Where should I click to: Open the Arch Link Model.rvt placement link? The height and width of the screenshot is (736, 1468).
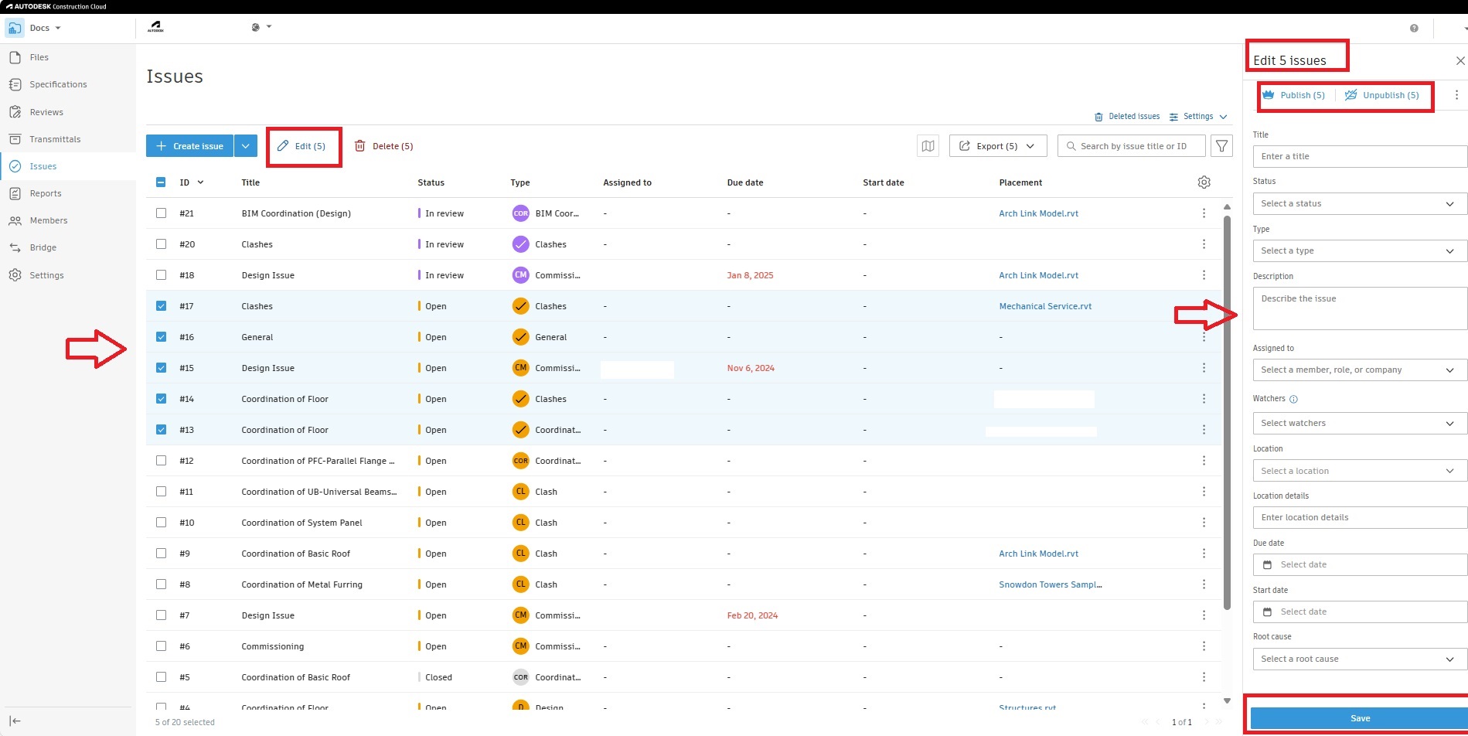pyautogui.click(x=1038, y=213)
